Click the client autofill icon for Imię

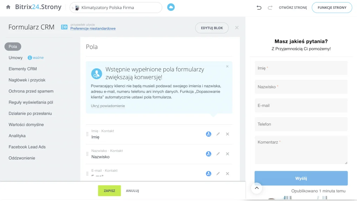coord(208,134)
